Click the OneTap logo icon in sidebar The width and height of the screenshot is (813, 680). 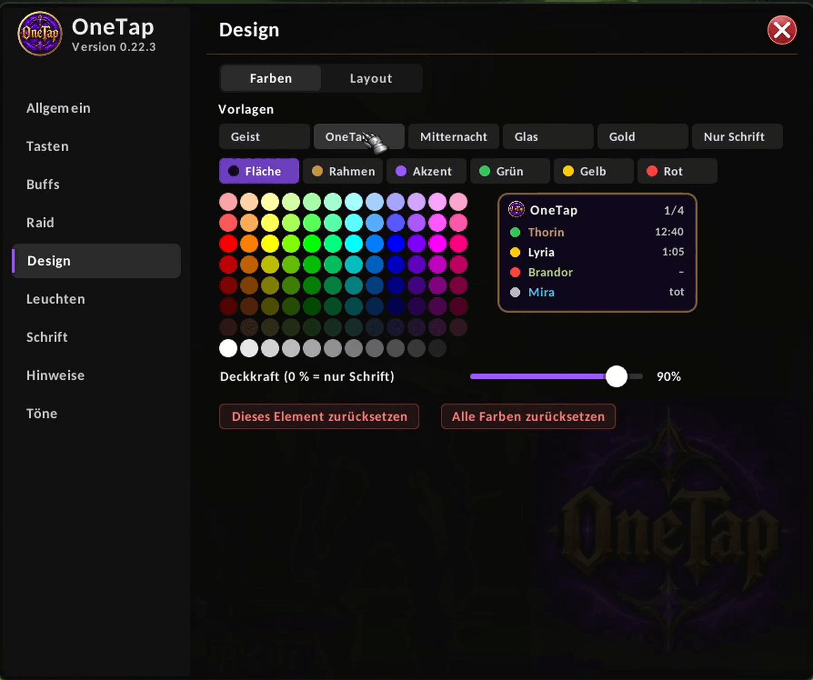pyautogui.click(x=40, y=34)
